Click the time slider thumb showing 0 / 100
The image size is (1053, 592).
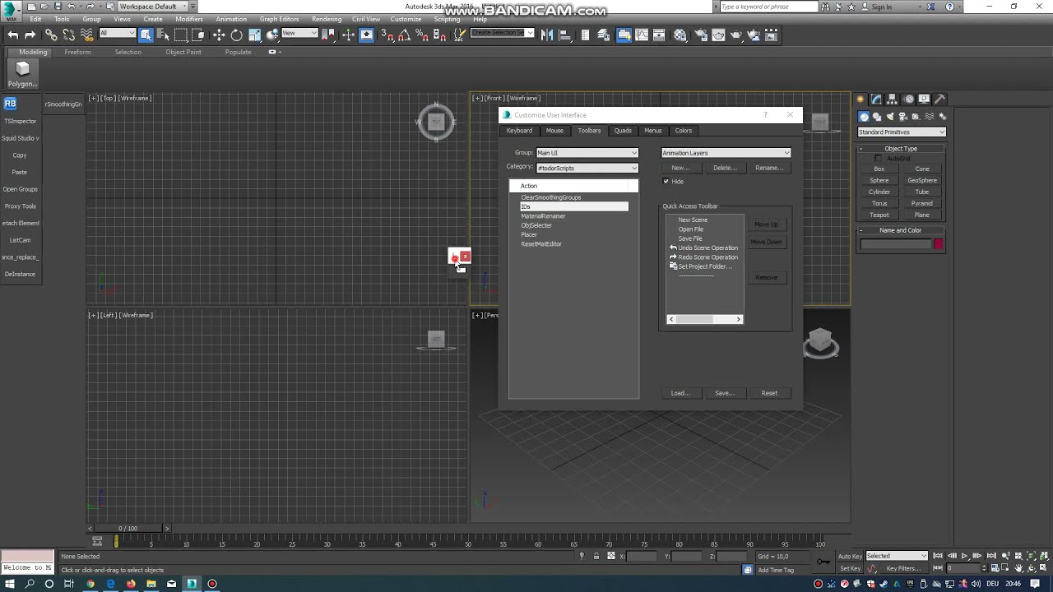[128, 529]
